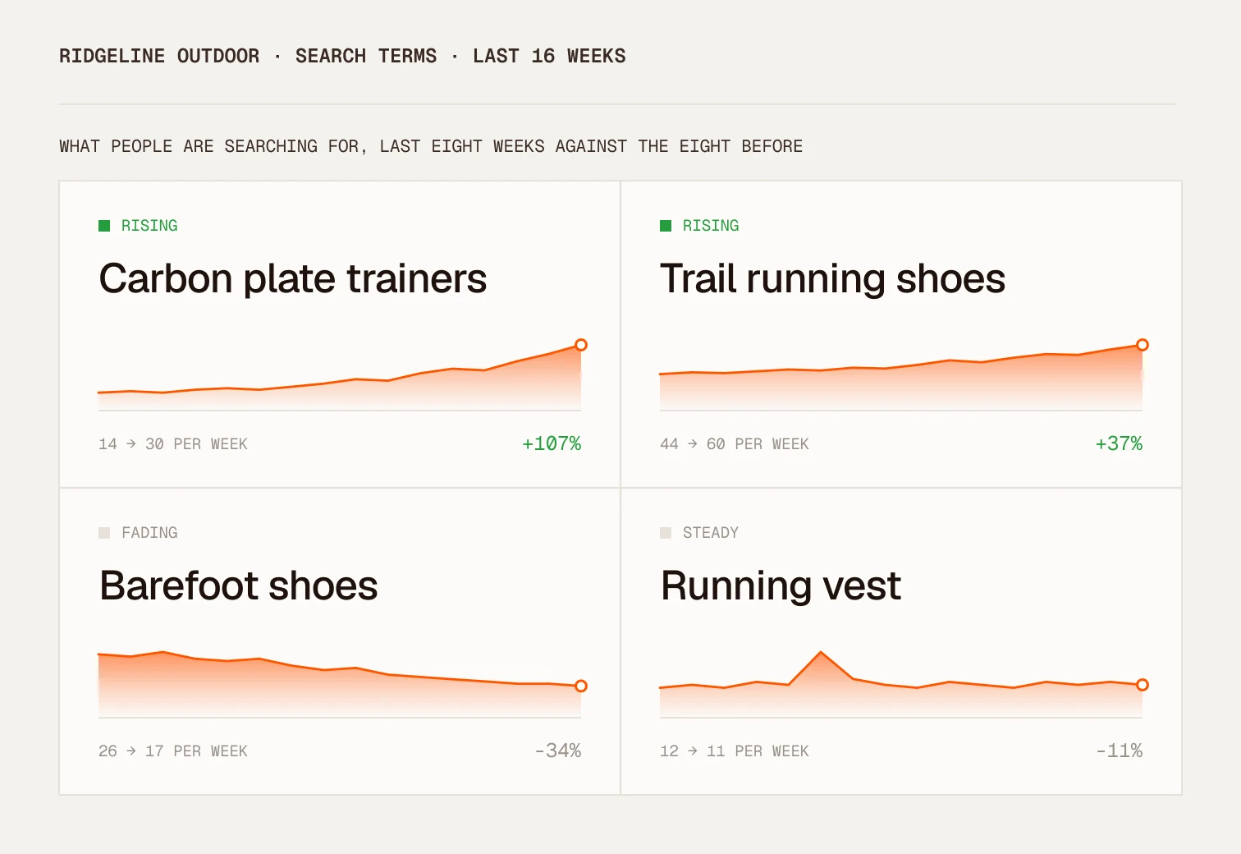The image size is (1241, 854).
Task: Click the green square beside Carbon plate trainers' RISING
Action: tap(104, 226)
